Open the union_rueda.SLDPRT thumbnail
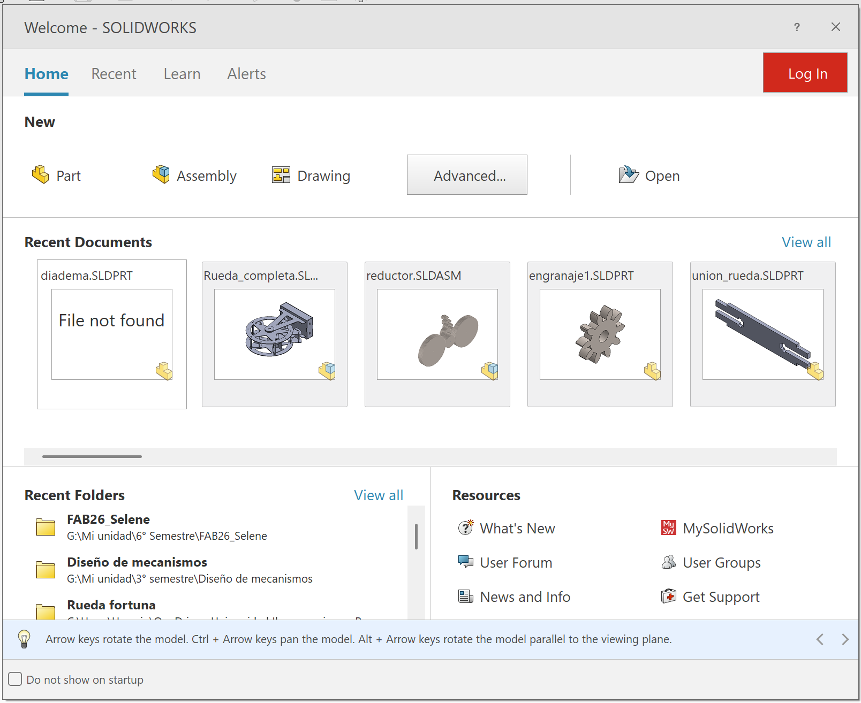The height and width of the screenshot is (703, 861). tap(763, 334)
